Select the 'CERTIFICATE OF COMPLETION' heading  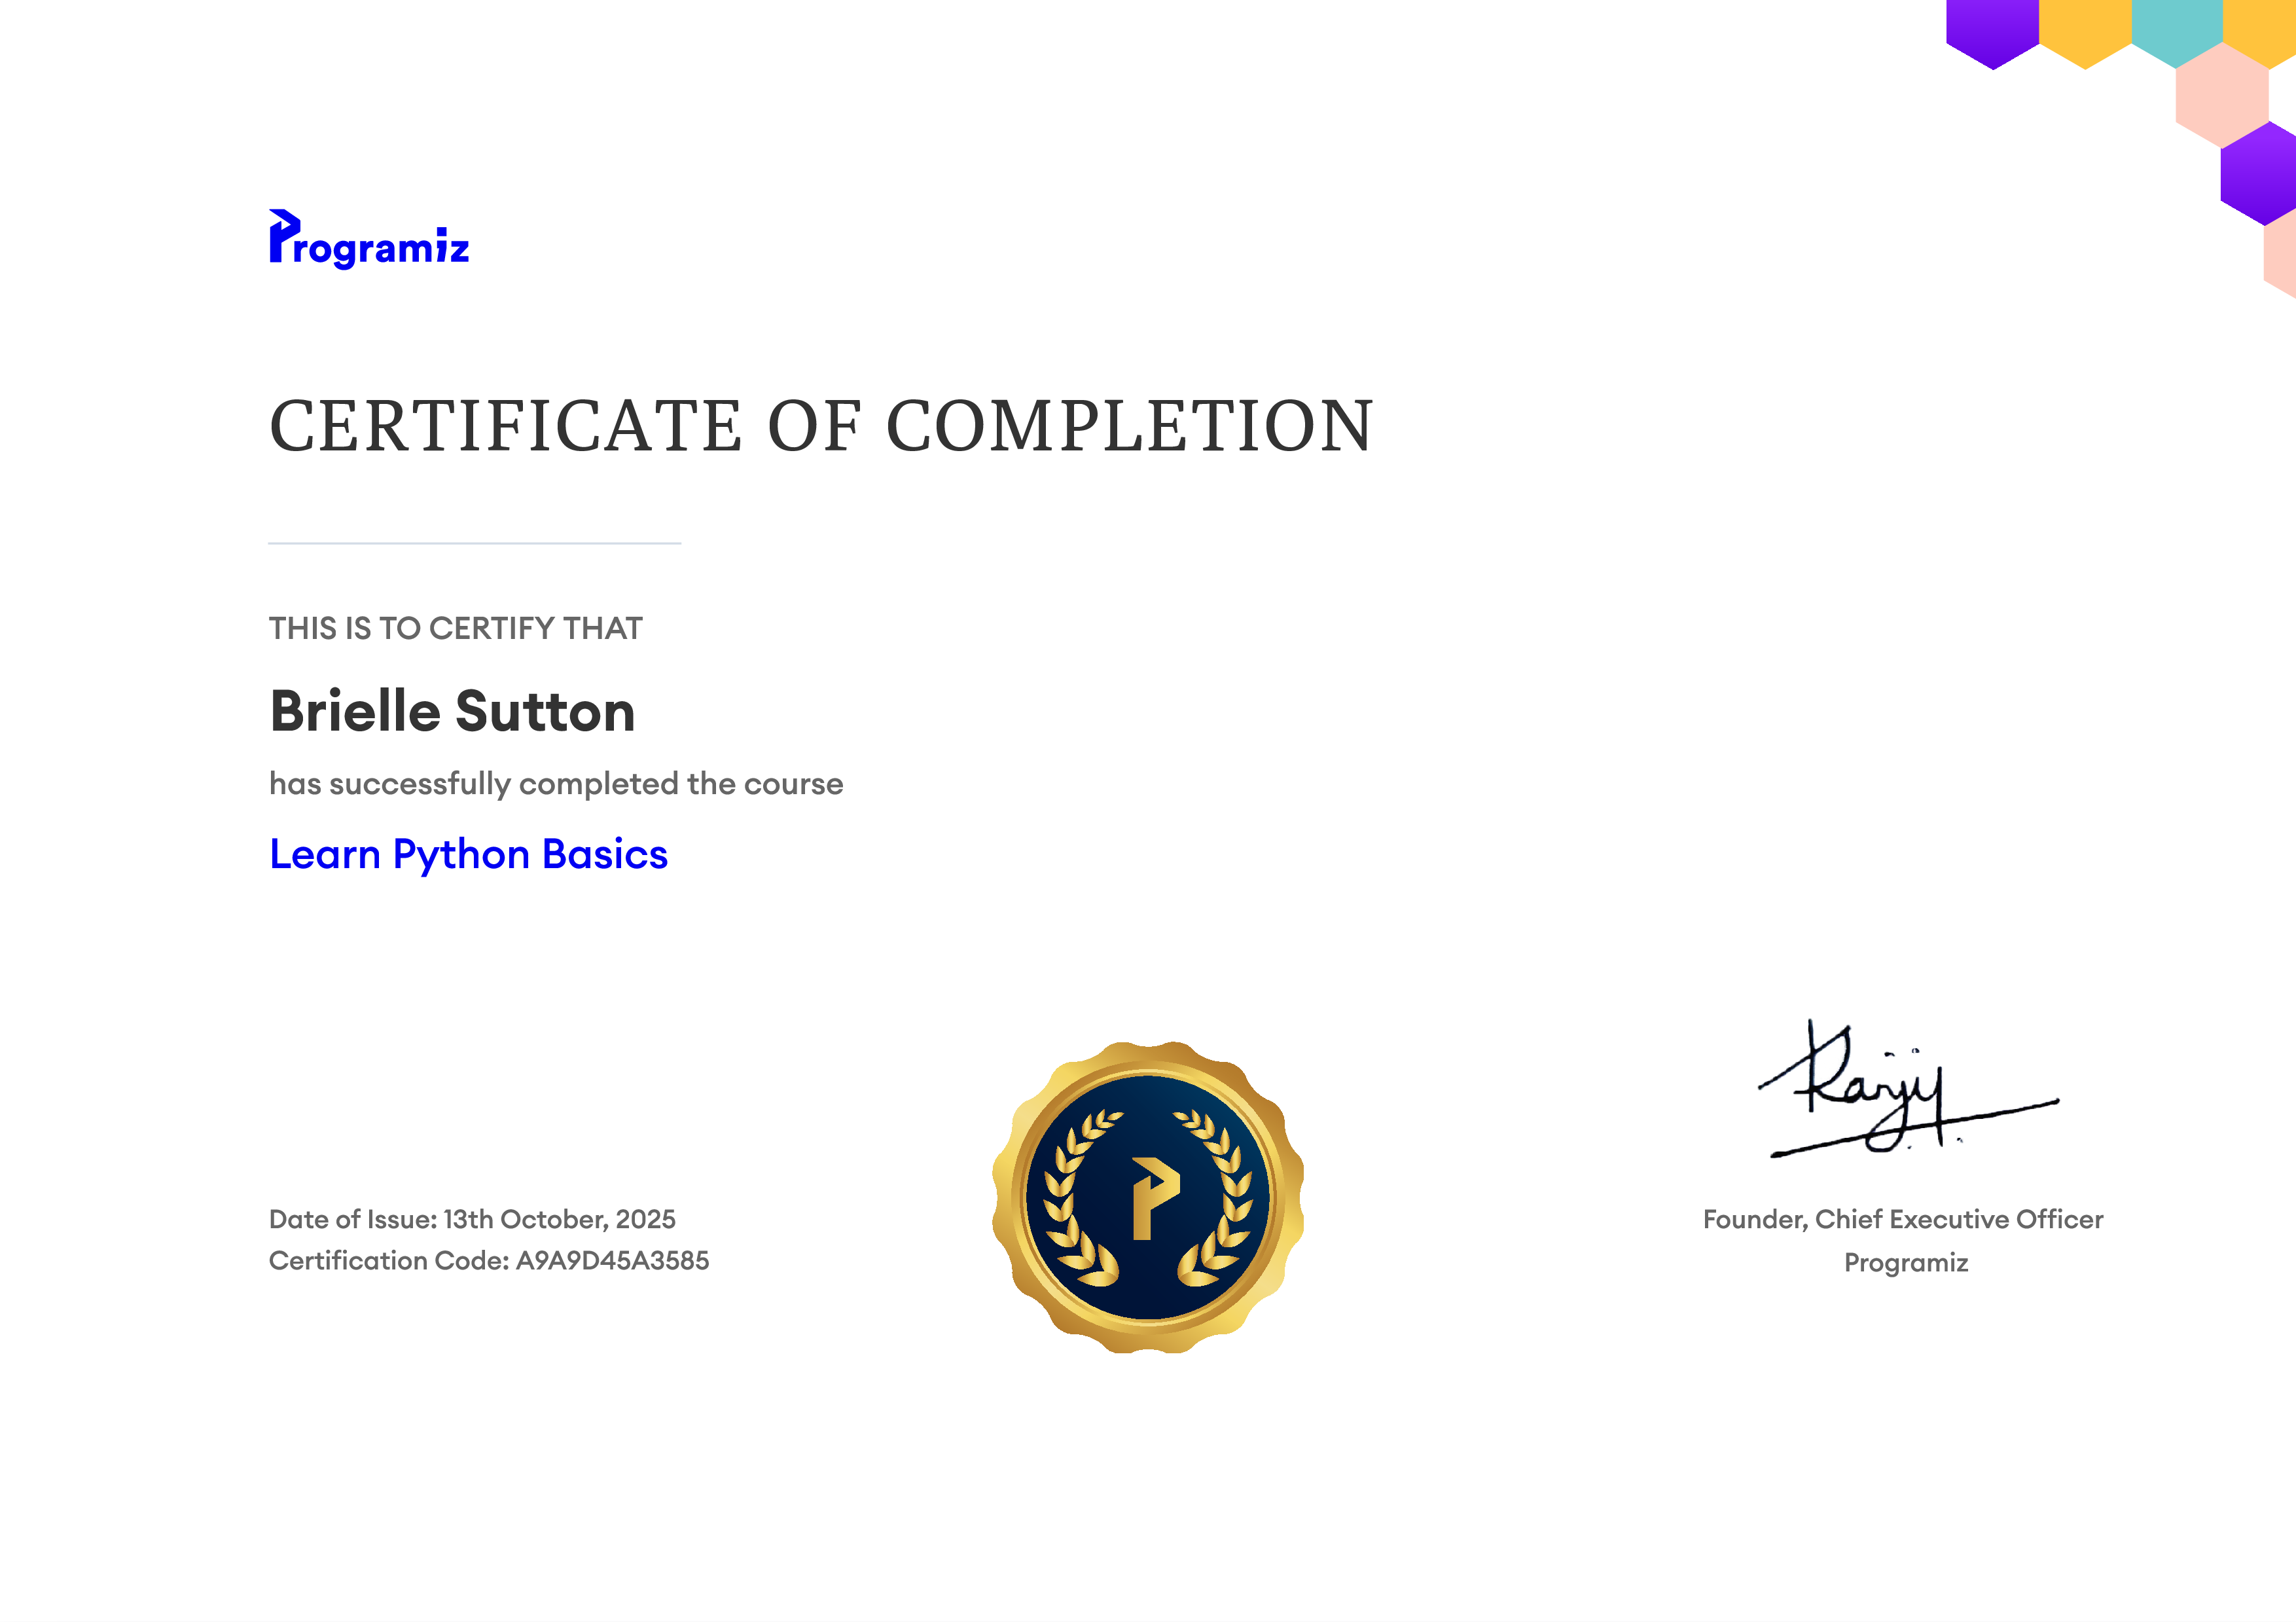(821, 426)
